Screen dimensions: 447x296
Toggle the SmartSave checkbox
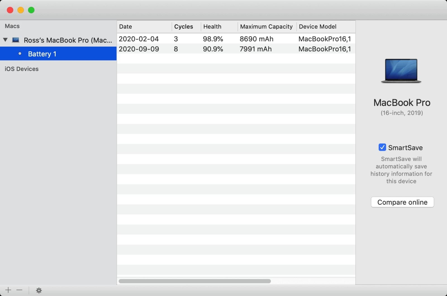pyautogui.click(x=382, y=147)
